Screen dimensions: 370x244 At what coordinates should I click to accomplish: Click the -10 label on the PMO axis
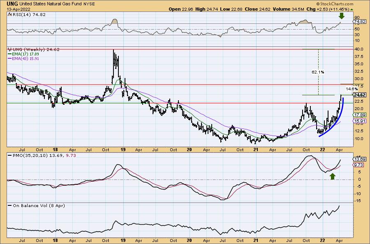point(358,194)
